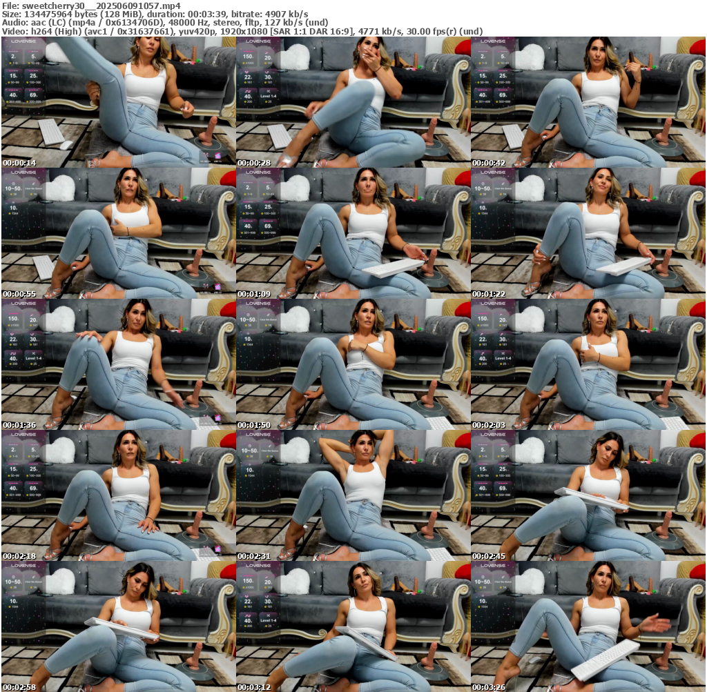
Task: Open the frame thumbnail marked 00:01:36
Action: (x=119, y=364)
